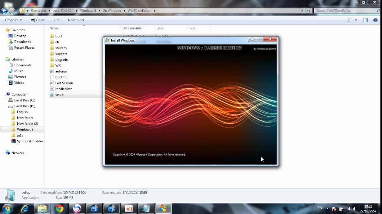Open Google Chrome from the taskbar
Screen dimensions: 382x214
[x=59, y=209]
